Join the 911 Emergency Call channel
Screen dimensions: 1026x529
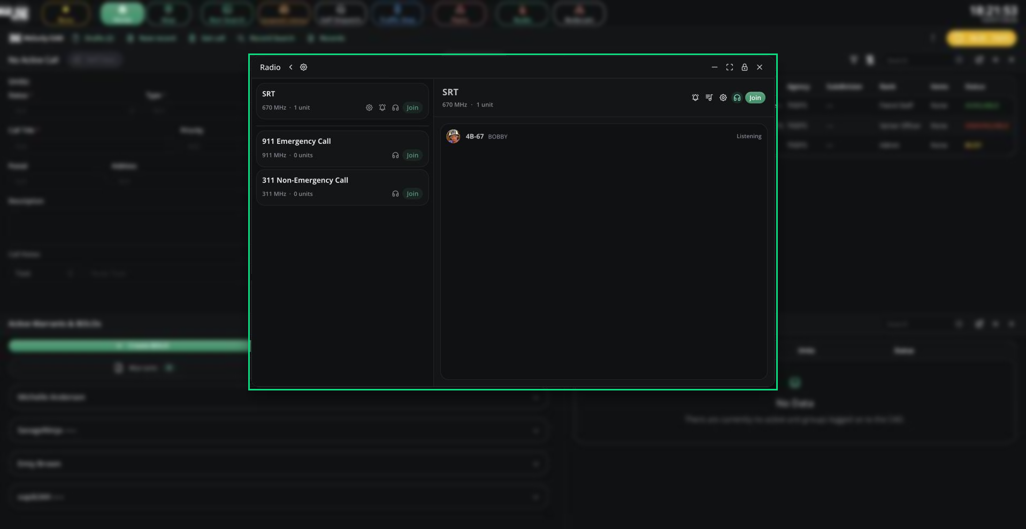412,155
